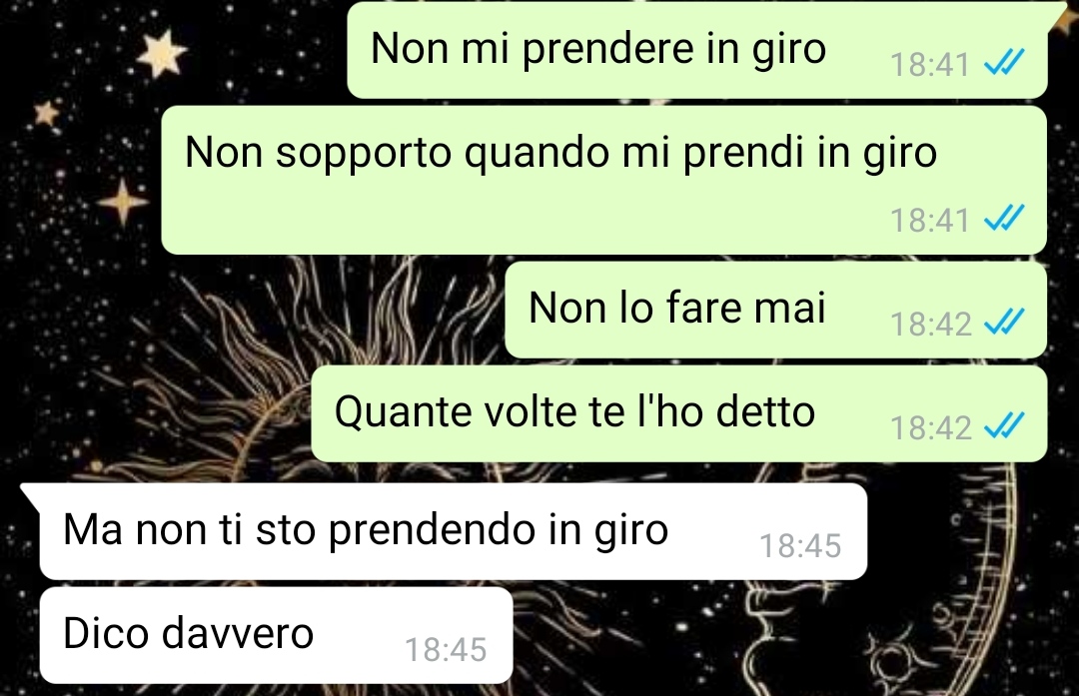
Task: Select the "Quante volte te l'ho detto" message
Action: (x=678, y=413)
